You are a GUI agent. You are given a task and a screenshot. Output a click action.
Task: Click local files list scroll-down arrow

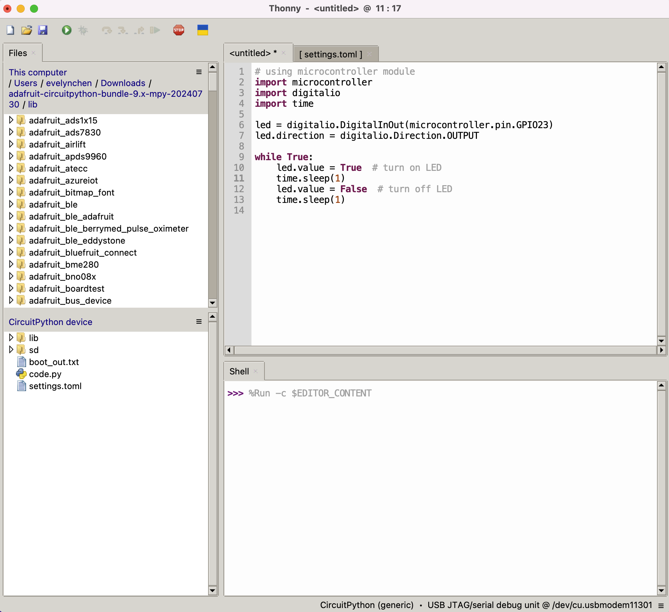pos(212,303)
